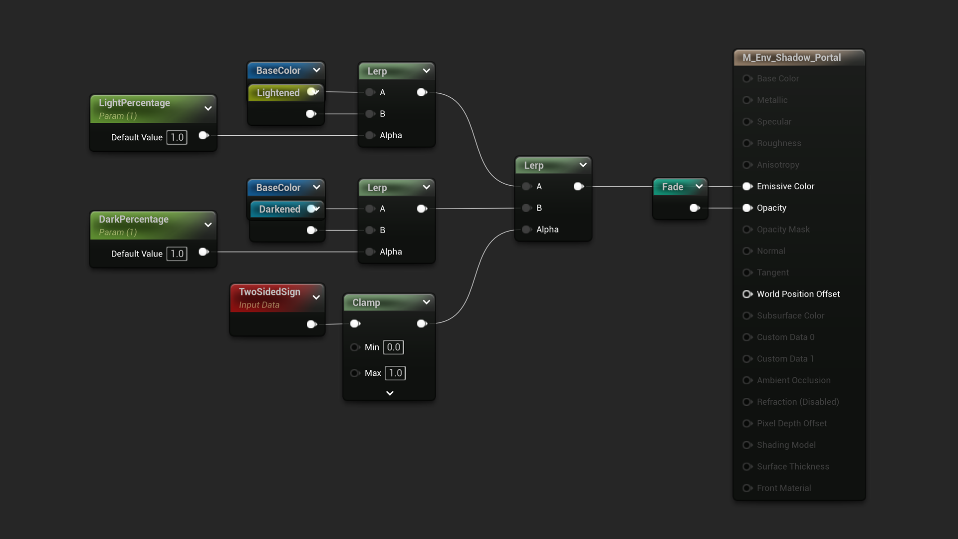Click Alpha pin on the final Lerp node
958x539 pixels.
tap(526, 230)
